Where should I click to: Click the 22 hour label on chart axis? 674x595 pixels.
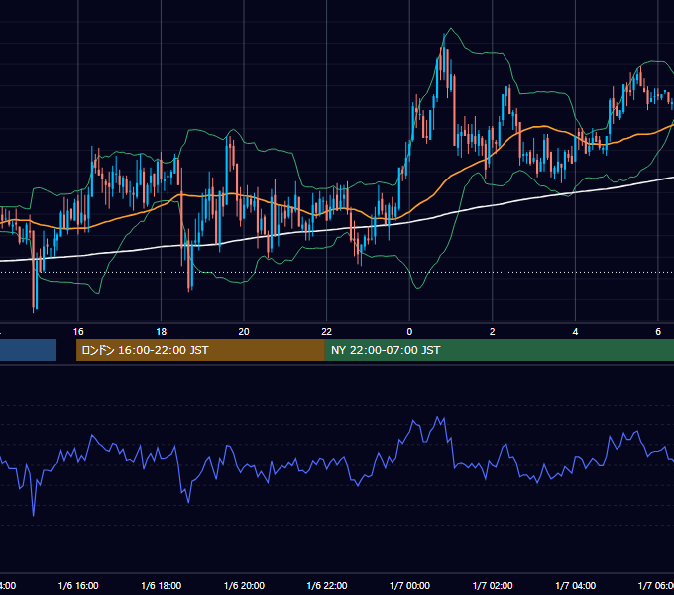(327, 332)
